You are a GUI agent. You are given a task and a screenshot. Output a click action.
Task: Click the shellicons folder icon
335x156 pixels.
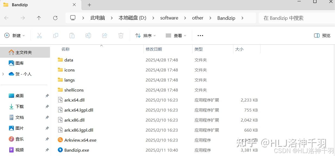tap(60, 90)
